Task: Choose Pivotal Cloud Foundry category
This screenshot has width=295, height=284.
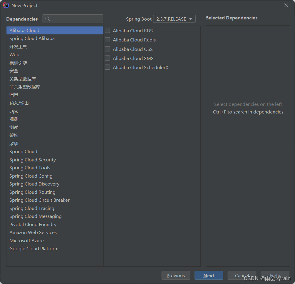Action: click(x=55, y=225)
